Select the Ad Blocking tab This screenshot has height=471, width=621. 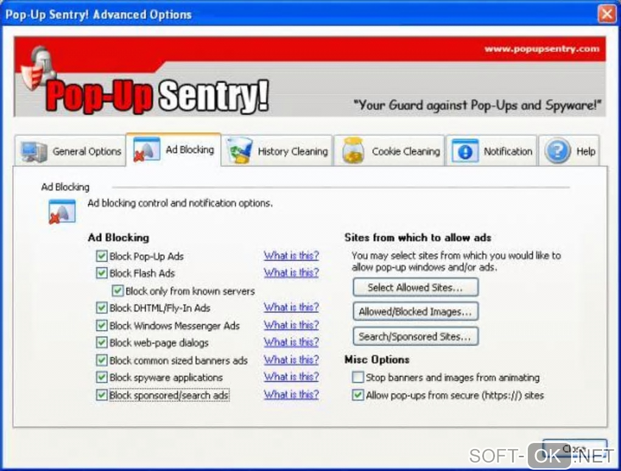tap(174, 150)
